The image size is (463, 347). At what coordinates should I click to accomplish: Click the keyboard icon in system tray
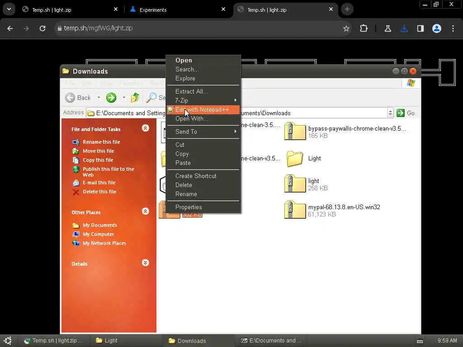pyautogui.click(x=420, y=341)
